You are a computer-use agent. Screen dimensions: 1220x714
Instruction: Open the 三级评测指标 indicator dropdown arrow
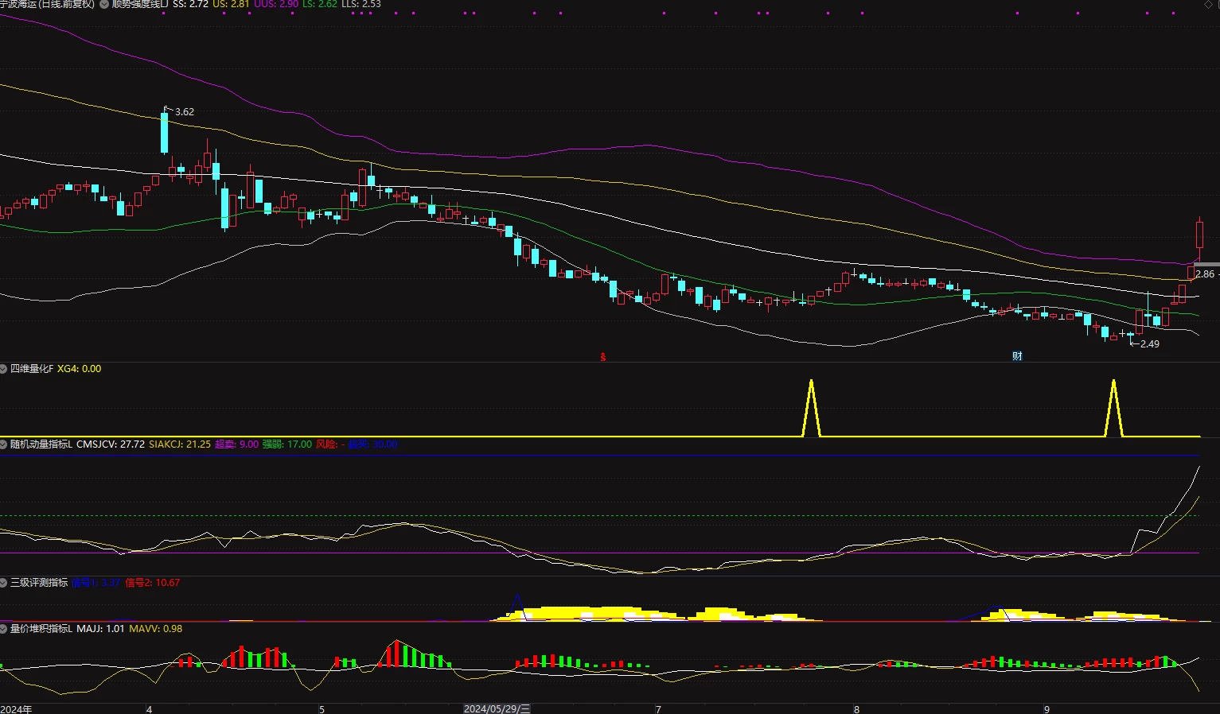[4, 583]
